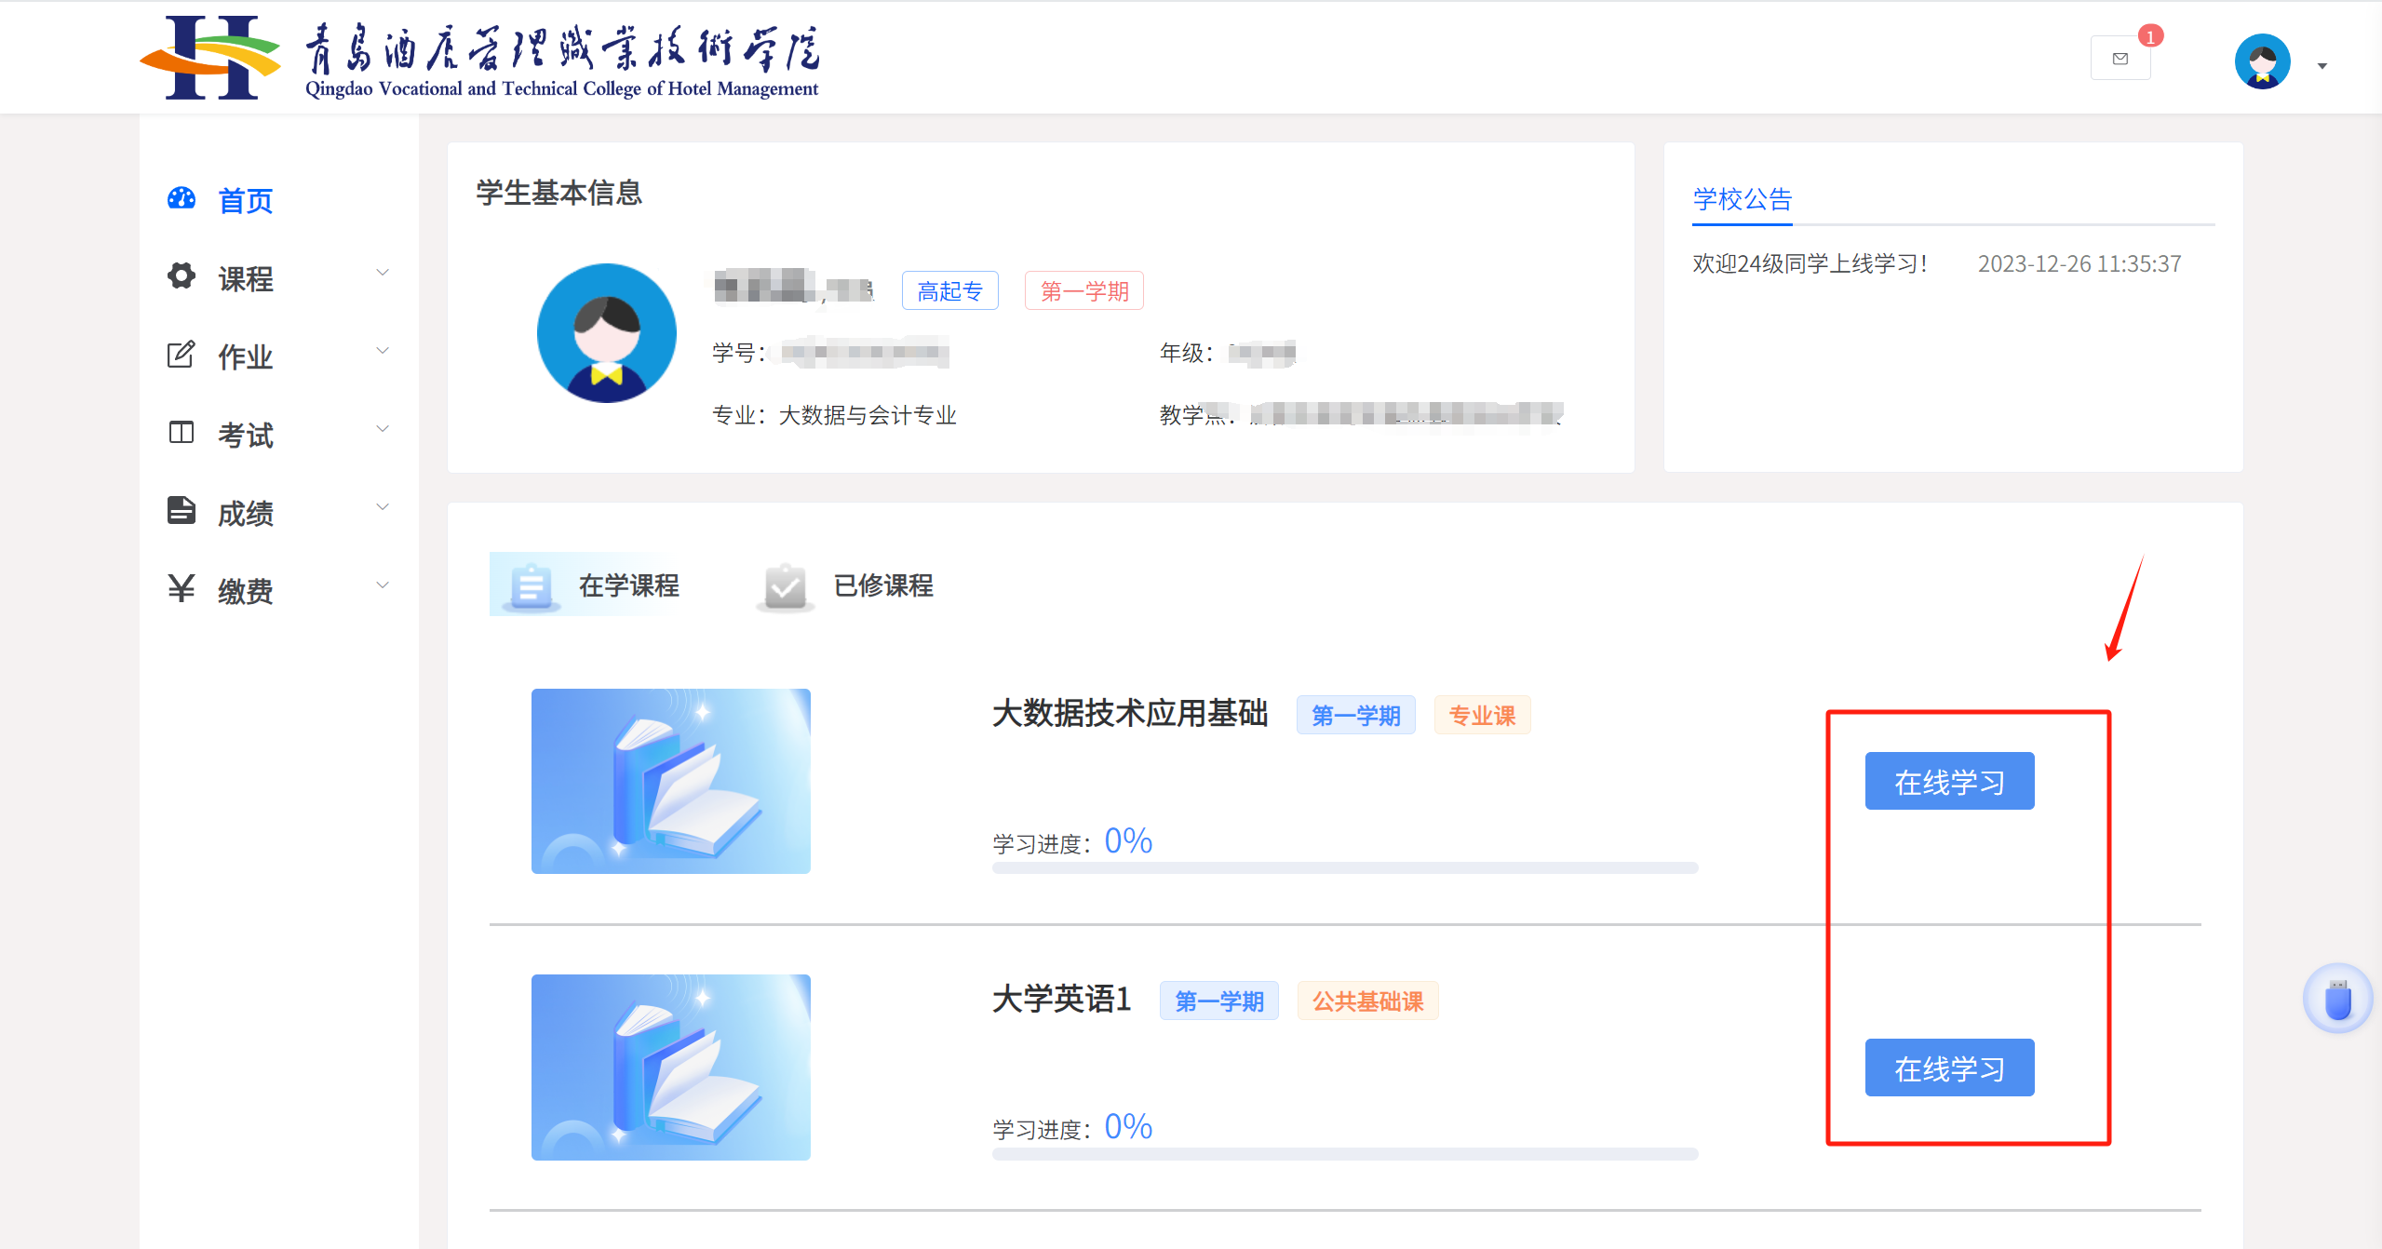Click the payment yen icon in sidebar
The height and width of the screenshot is (1249, 2382).
tap(182, 588)
